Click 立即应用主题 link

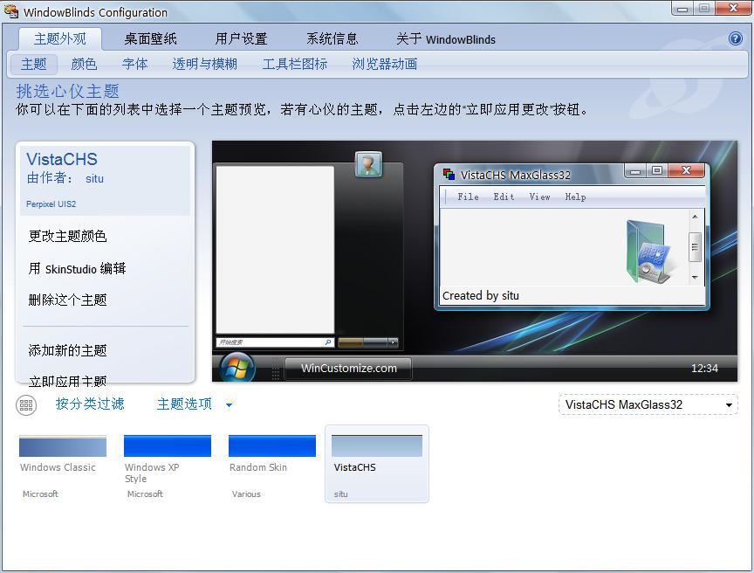click(x=67, y=381)
